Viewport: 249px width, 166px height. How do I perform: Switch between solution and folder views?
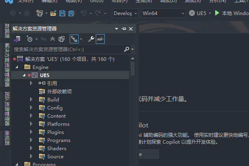pos(17,39)
